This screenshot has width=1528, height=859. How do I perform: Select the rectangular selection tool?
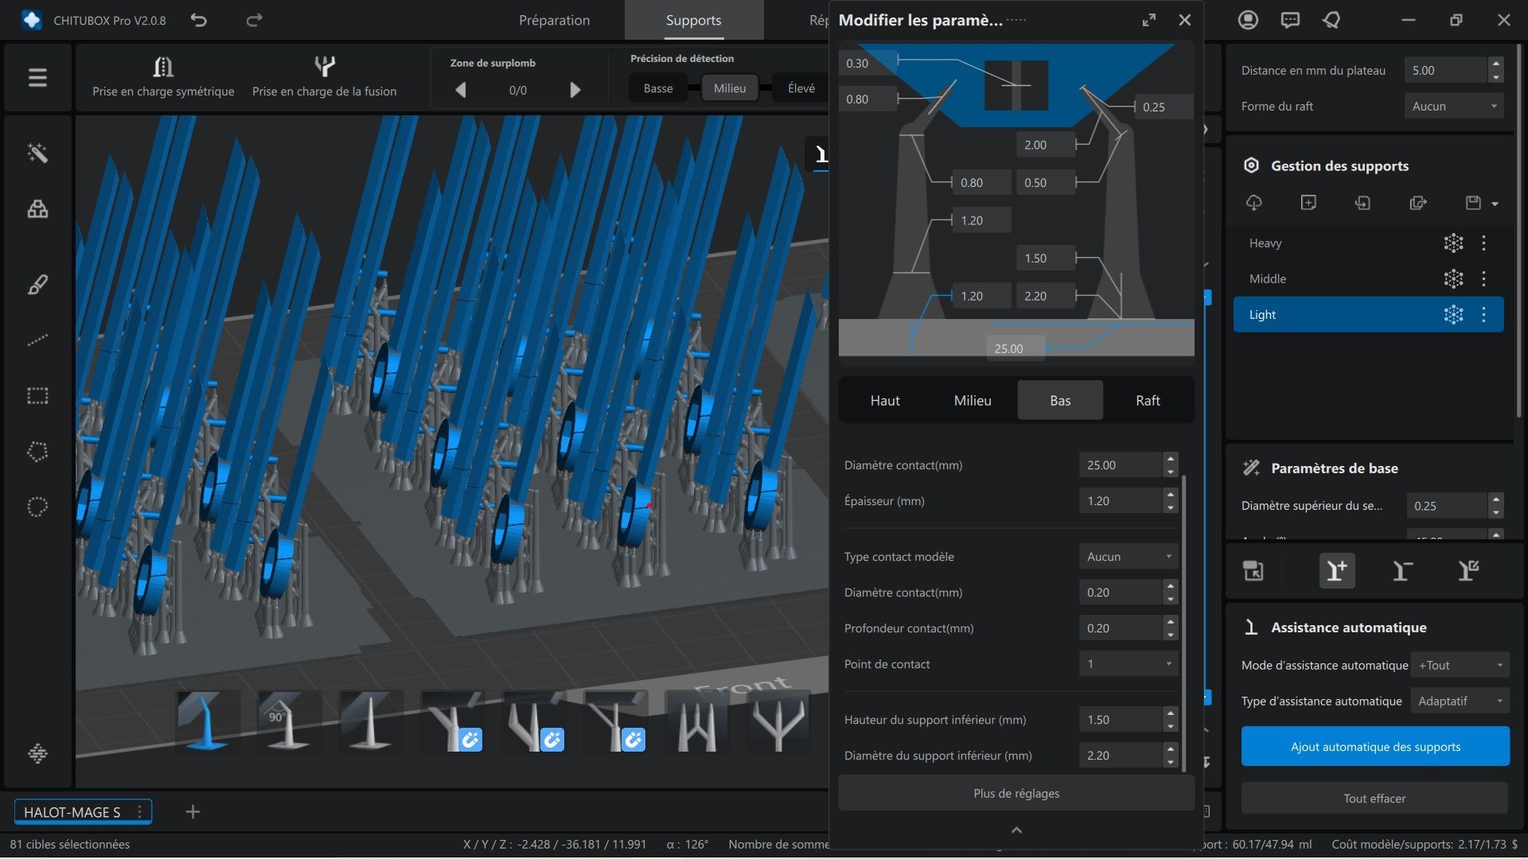(37, 395)
